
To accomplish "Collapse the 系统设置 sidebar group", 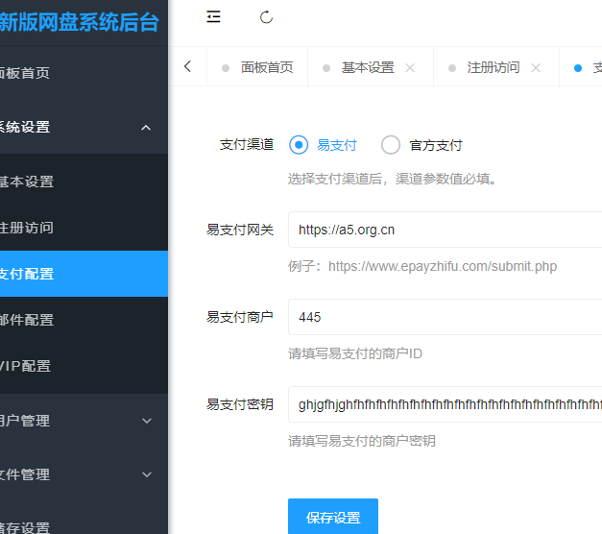I will click(x=84, y=127).
